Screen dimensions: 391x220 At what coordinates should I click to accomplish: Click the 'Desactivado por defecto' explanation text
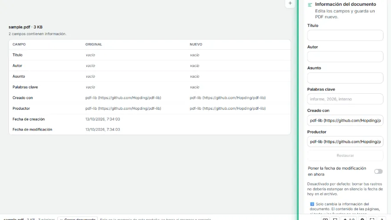(x=345, y=189)
